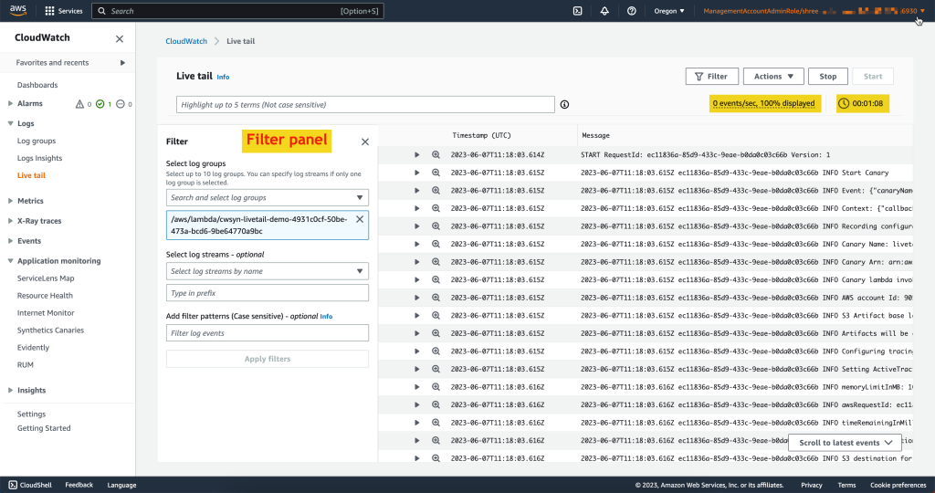Viewport: 935px width, 493px height.
Task: Open the Search and select log groups dropdown
Action: (268, 198)
